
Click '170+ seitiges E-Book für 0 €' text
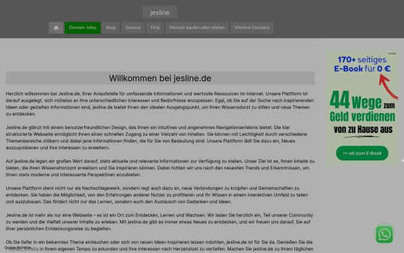(x=362, y=64)
